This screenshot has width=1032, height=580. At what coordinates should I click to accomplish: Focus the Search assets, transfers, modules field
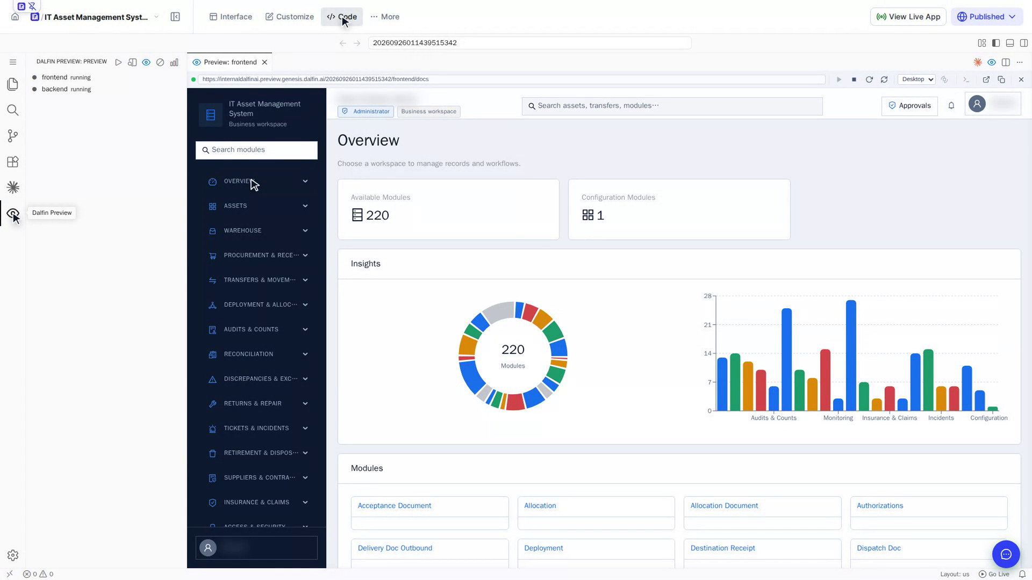672,106
